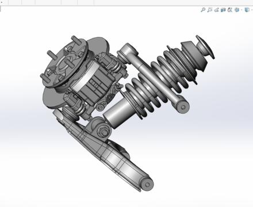Click the topmost wheel stud on hub
The width and height of the screenshot is (253, 207).
(76, 40)
